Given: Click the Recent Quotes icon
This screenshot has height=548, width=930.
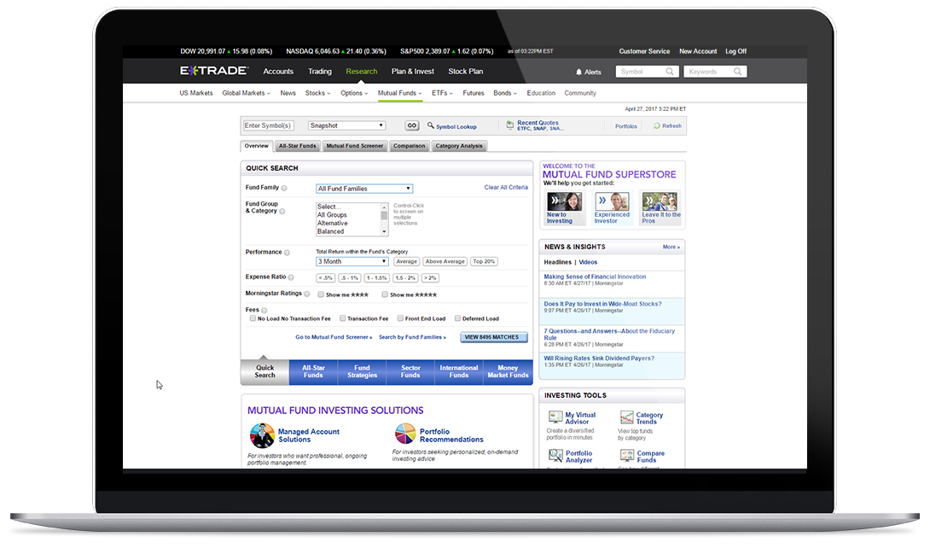Looking at the screenshot, I should click(x=509, y=125).
